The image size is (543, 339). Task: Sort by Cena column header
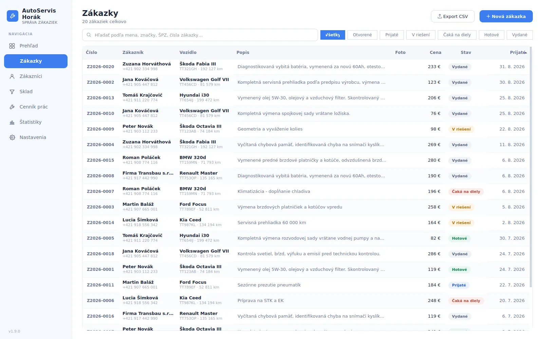pyautogui.click(x=435, y=52)
